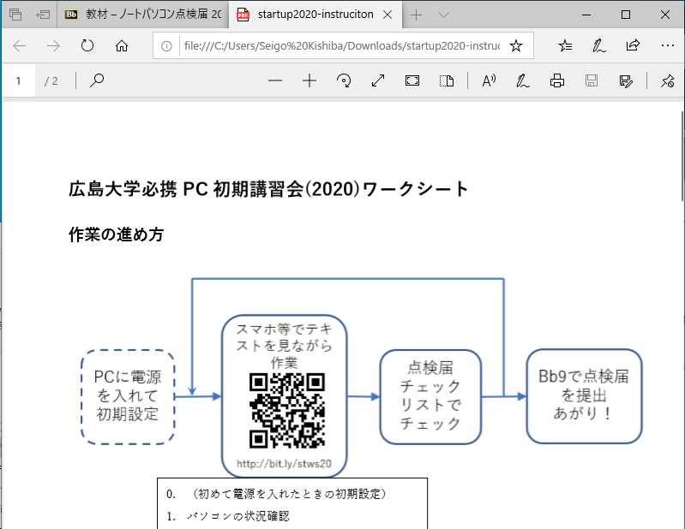Add this page to favorites with star
The height and width of the screenshot is (529, 685).
tap(515, 46)
